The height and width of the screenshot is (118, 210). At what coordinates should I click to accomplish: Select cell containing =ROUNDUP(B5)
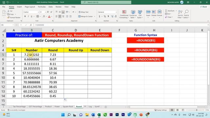[145, 50]
